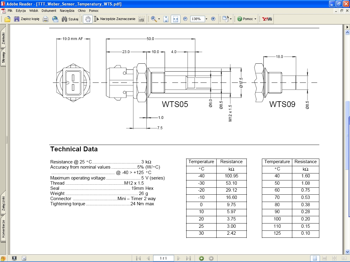The width and height of the screenshot is (350, 262).
Task: Click the Rotate page view icon
Action: click(x=225, y=19)
